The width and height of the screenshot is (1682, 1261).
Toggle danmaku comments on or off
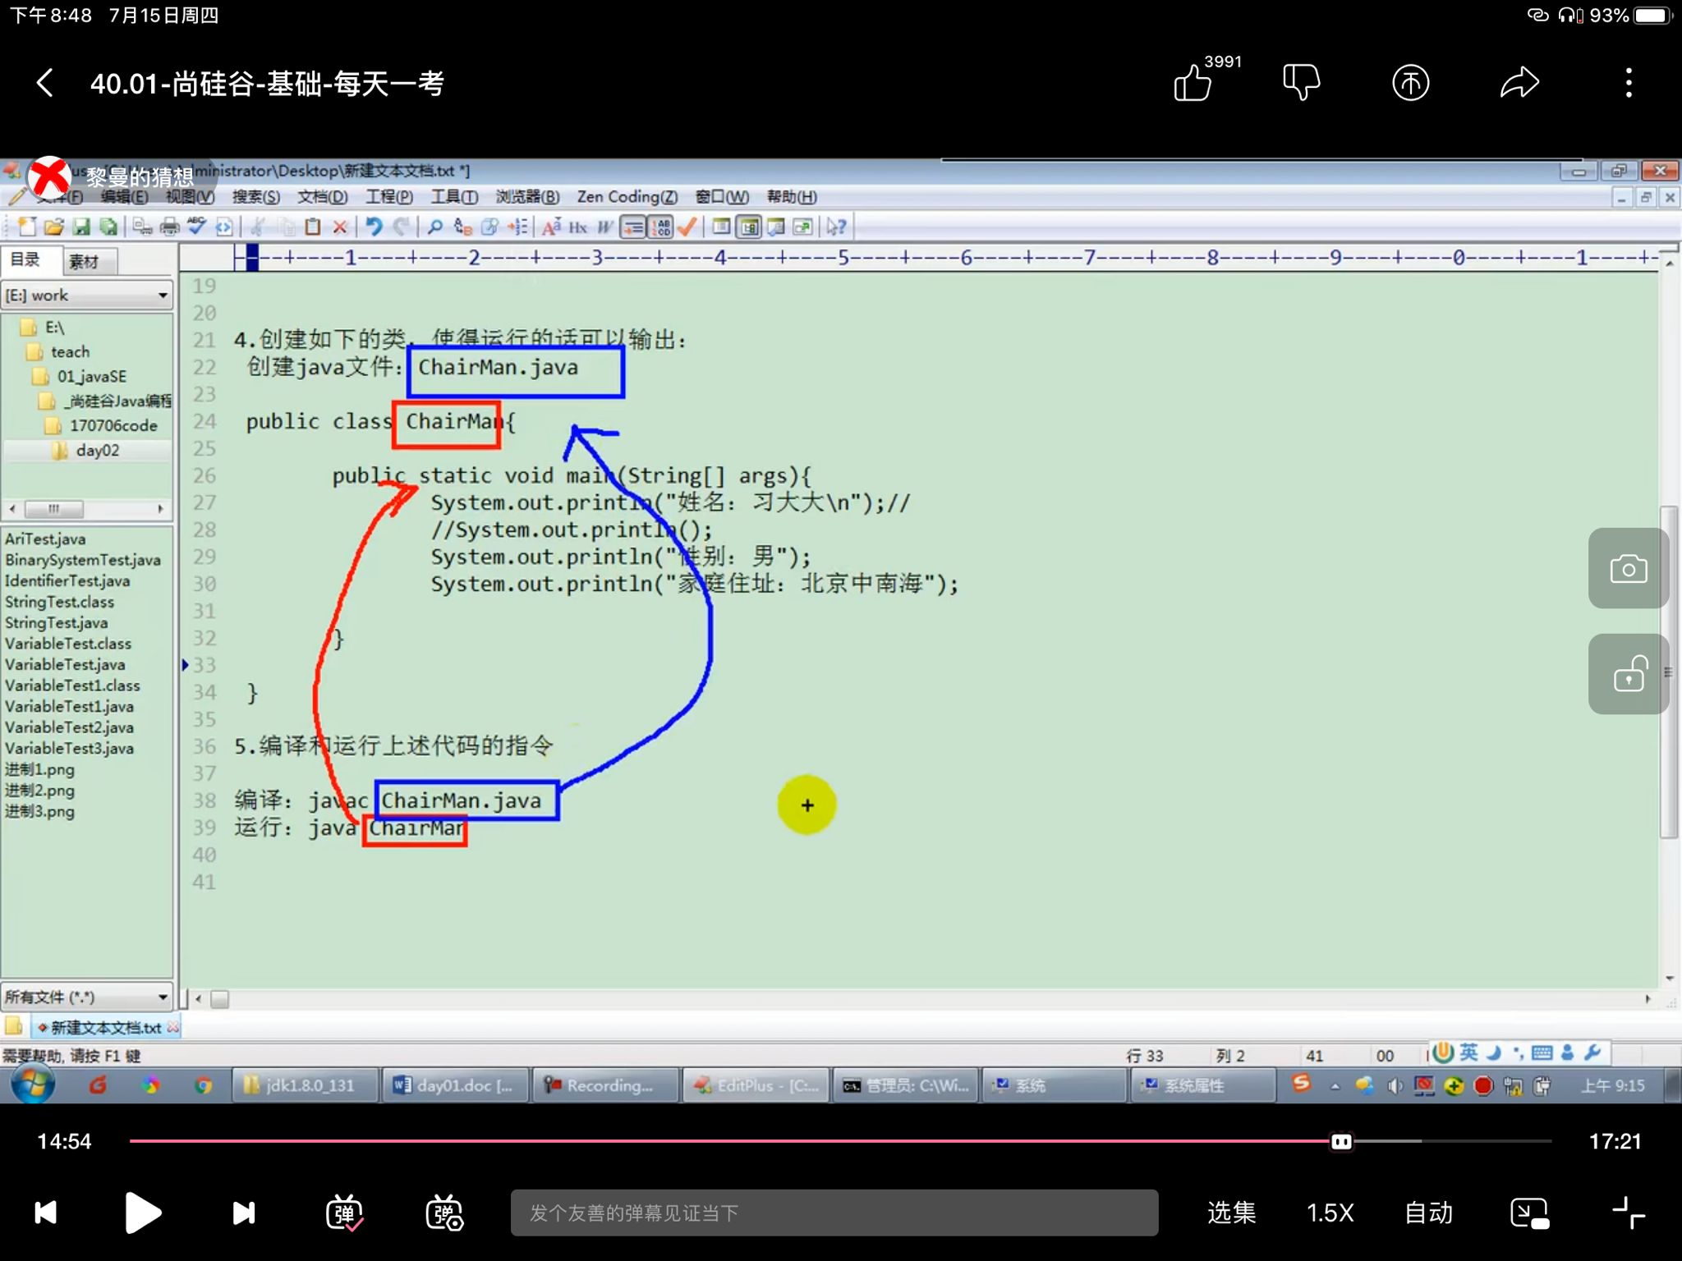coord(344,1213)
